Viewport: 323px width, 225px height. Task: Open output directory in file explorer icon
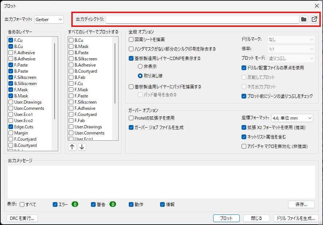tap(314, 19)
